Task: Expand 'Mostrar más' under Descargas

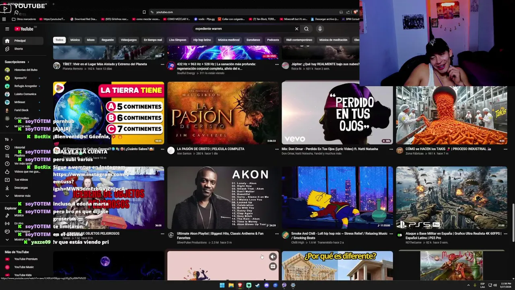Action: pyautogui.click(x=22, y=196)
